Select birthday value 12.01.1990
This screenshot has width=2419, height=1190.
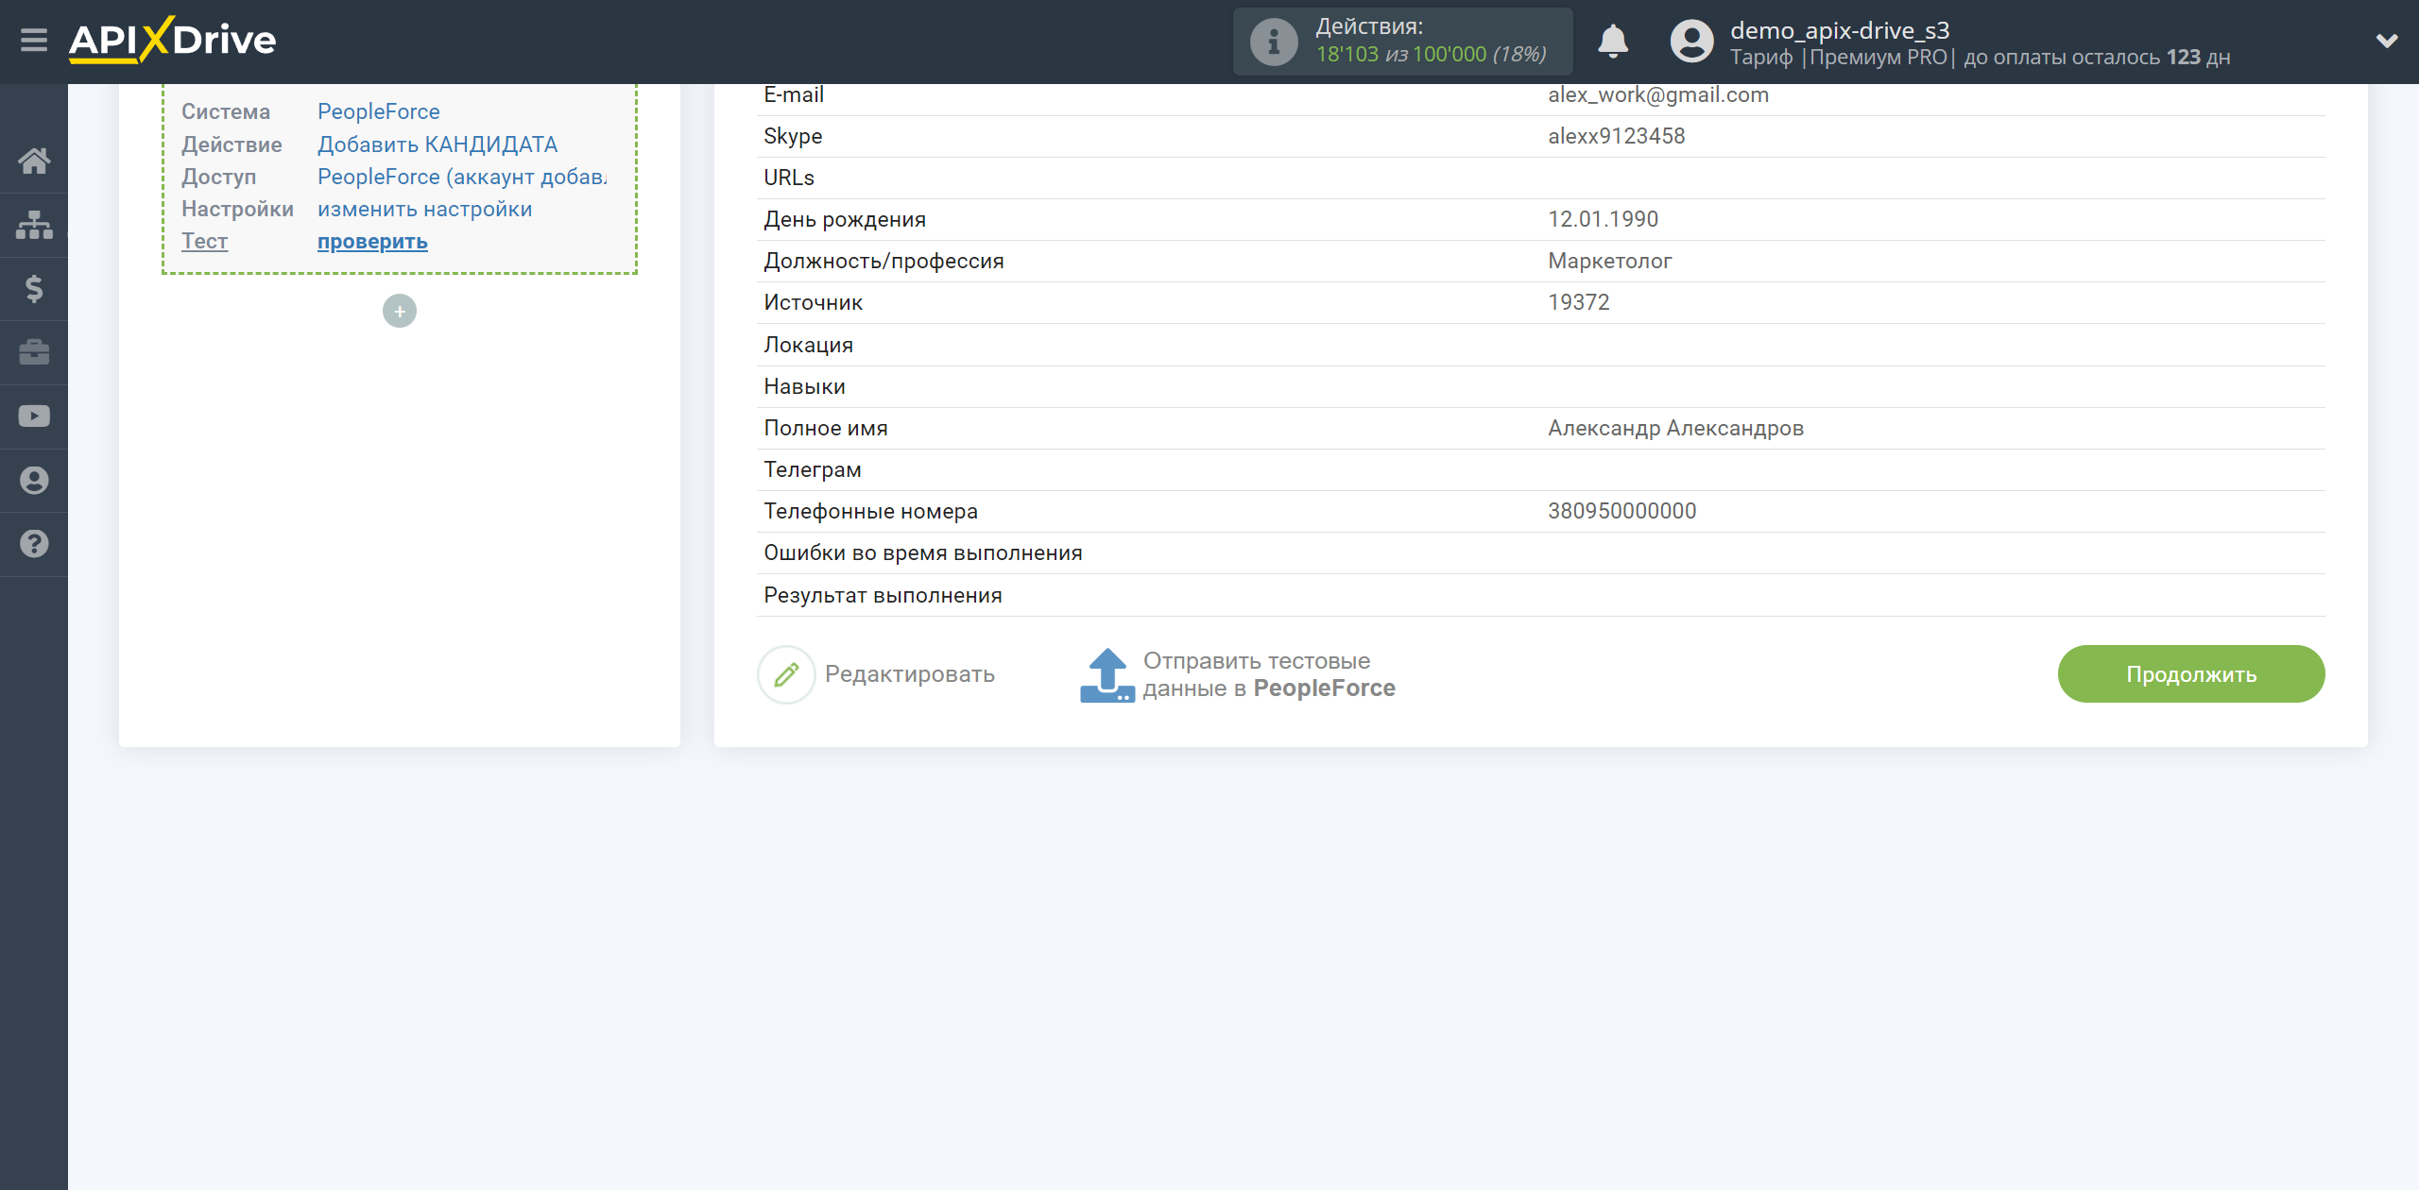[x=1604, y=219]
